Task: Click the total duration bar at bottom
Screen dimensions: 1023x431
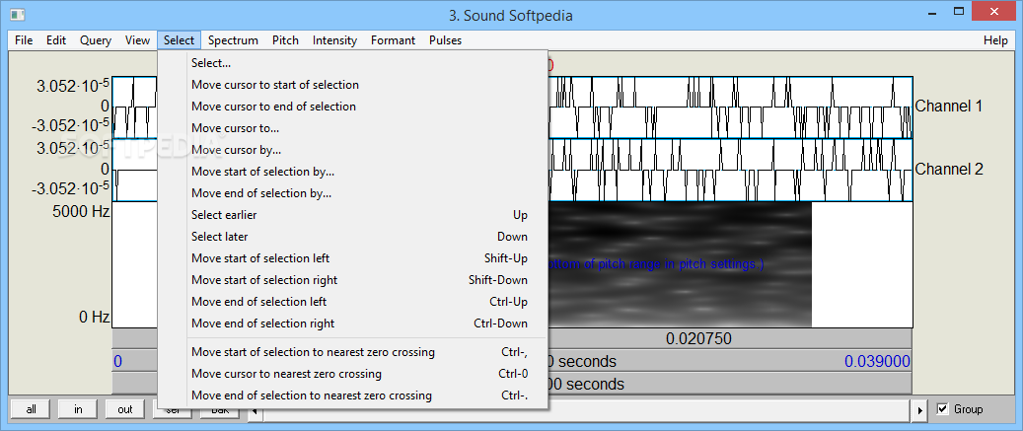Action: 729,384
